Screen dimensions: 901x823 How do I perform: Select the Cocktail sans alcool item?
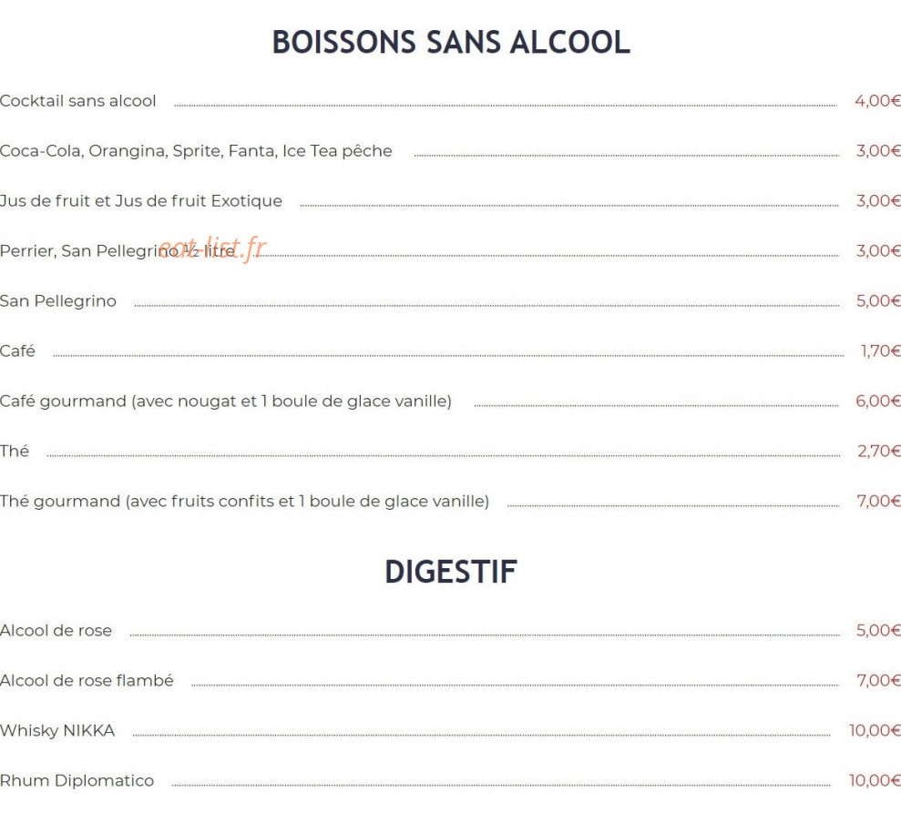78,101
